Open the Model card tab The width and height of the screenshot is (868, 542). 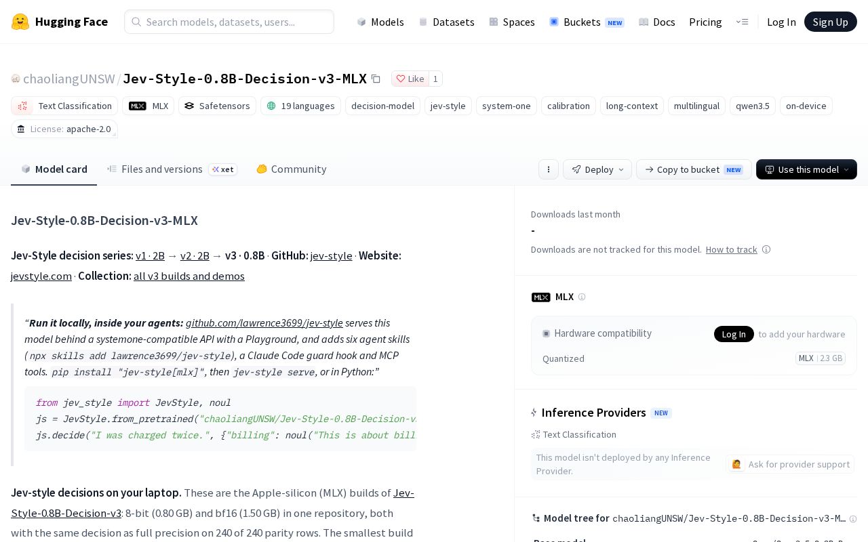click(x=54, y=169)
